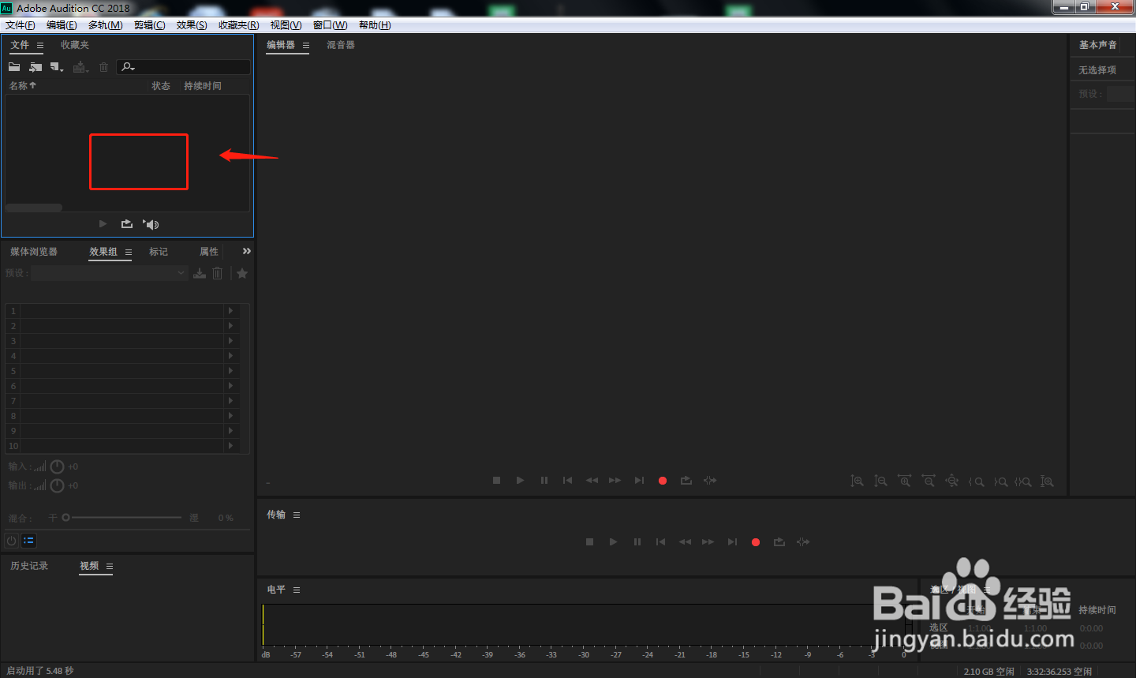Click the insert into multitrack icon
Image resolution: width=1136 pixels, height=678 pixels.
(x=80, y=67)
